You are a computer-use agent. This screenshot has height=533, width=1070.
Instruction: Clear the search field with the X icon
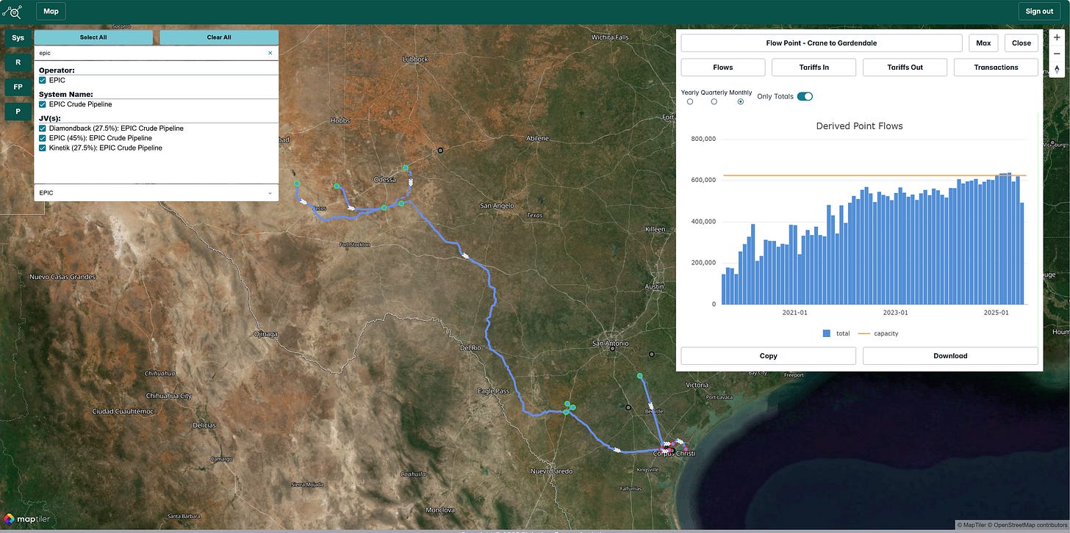pyautogui.click(x=270, y=53)
